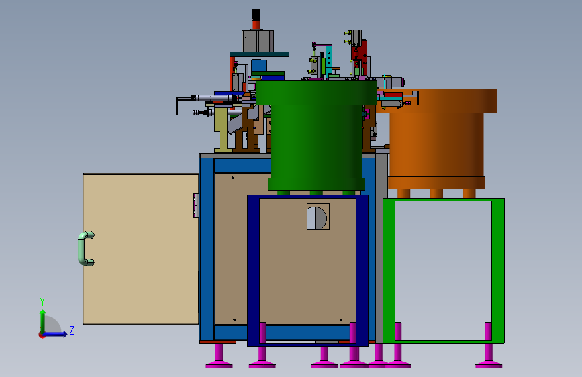The width and height of the screenshot is (582, 377).
Task: Select the blue block under teal plate
Action: pos(258,66)
